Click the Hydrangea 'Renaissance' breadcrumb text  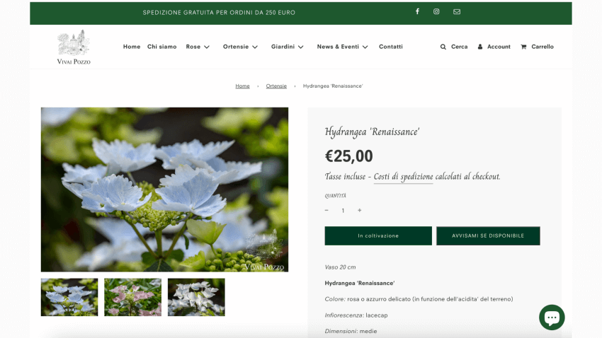[333, 86]
